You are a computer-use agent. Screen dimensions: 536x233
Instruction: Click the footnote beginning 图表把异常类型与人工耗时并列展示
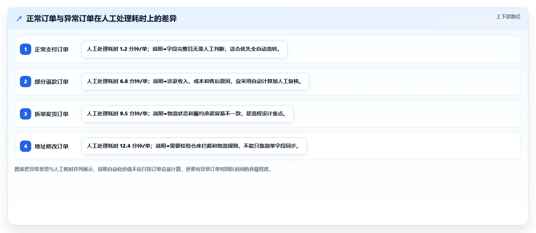point(143,169)
